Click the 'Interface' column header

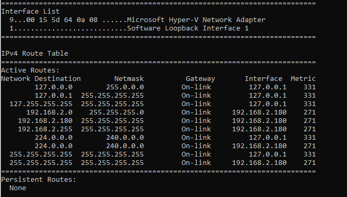click(x=264, y=79)
